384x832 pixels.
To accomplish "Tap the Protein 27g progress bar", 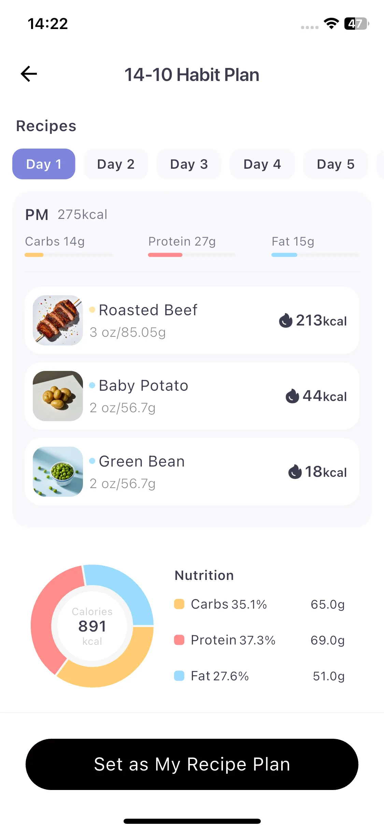I will [192, 255].
